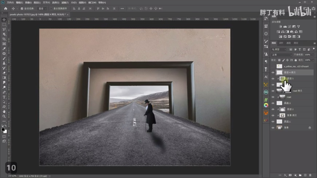Select the Crop tool

point(4,39)
